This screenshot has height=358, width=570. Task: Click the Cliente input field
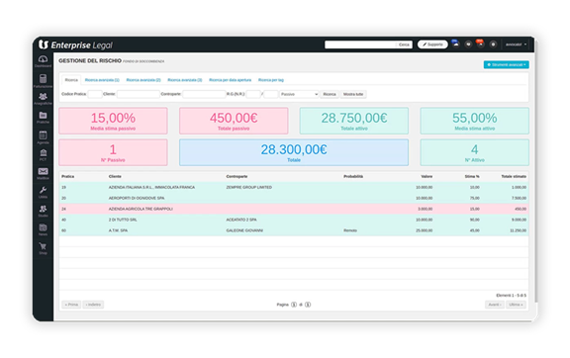(139, 94)
